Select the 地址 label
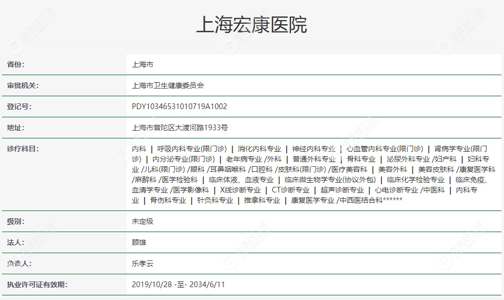 pos(16,128)
